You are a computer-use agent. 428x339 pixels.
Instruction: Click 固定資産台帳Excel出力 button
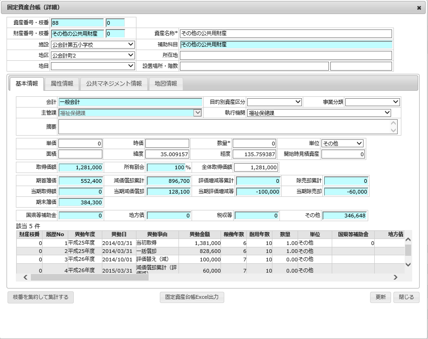coord(192,297)
